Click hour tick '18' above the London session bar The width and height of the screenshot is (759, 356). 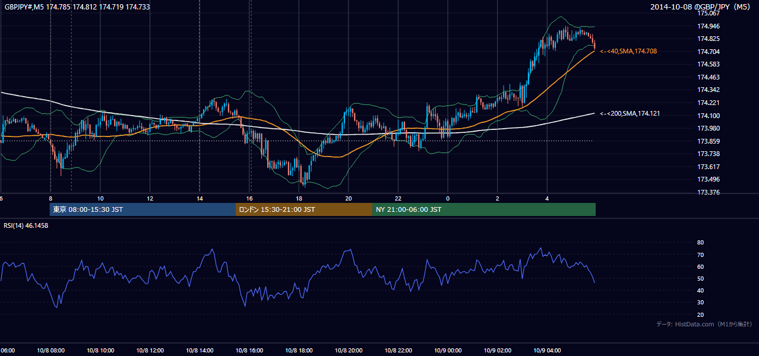coord(299,199)
